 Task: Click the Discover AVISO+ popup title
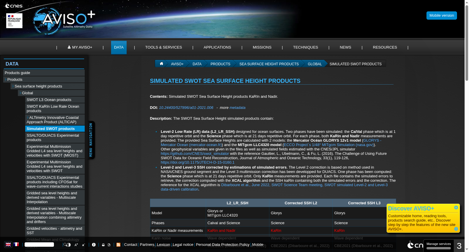[411, 208]
